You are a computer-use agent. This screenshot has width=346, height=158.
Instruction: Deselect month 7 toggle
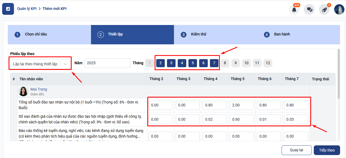pyautogui.click(x=214, y=63)
